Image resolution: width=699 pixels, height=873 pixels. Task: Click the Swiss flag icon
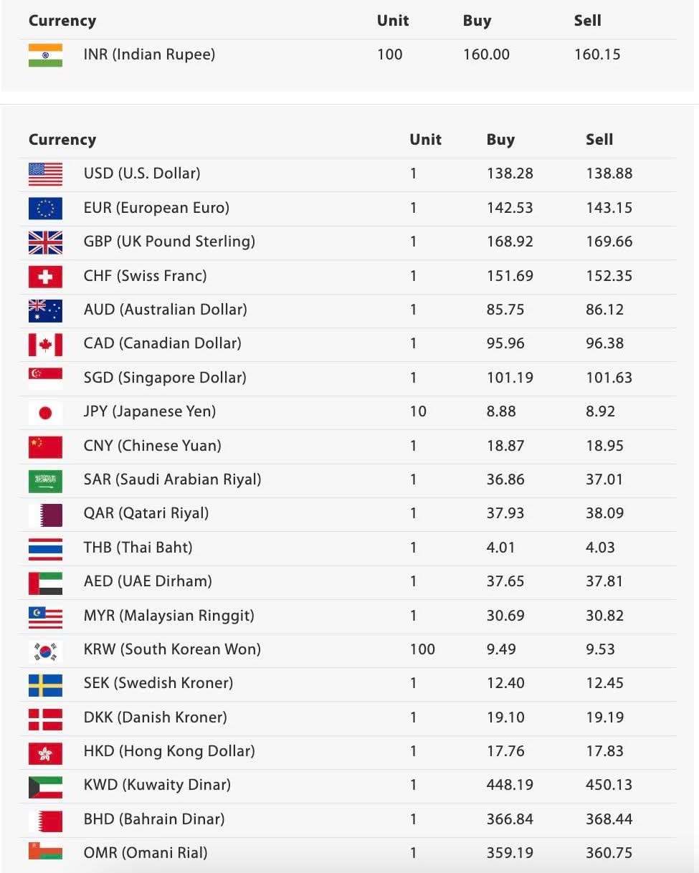(45, 277)
